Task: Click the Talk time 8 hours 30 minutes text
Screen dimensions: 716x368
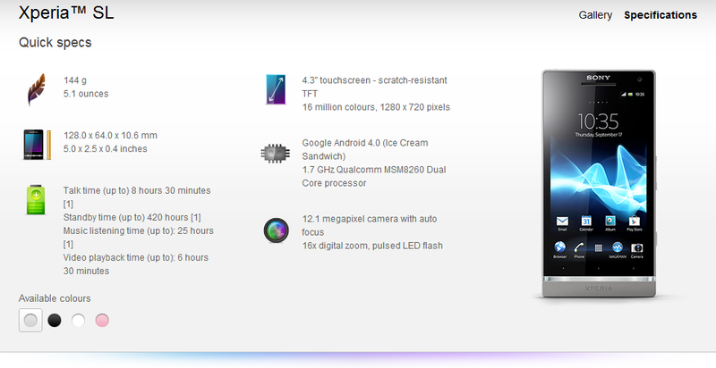Action: (x=137, y=197)
